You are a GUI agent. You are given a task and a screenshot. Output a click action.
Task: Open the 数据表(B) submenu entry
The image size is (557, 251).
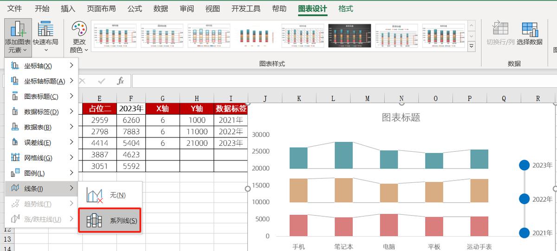pyautogui.click(x=42, y=127)
